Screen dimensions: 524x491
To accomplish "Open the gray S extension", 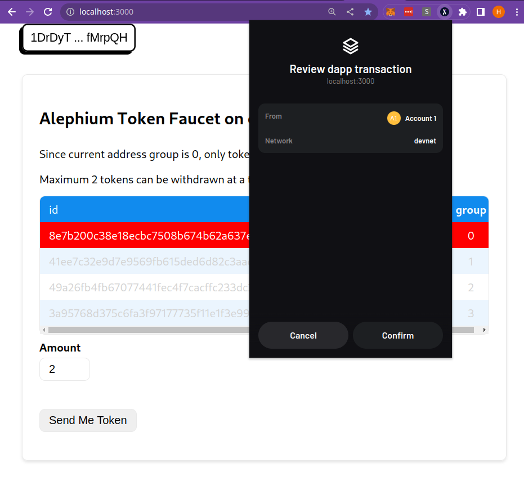I will click(x=427, y=12).
